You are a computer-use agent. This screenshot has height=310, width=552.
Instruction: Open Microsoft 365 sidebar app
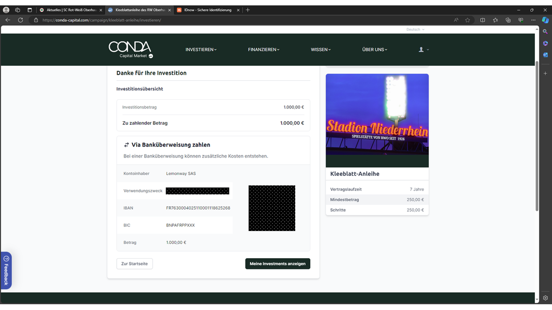[546, 43]
